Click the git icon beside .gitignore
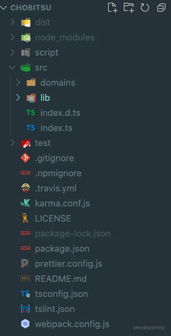Image resolution: width=171 pixels, height=336 pixels. pyautogui.click(x=25, y=158)
